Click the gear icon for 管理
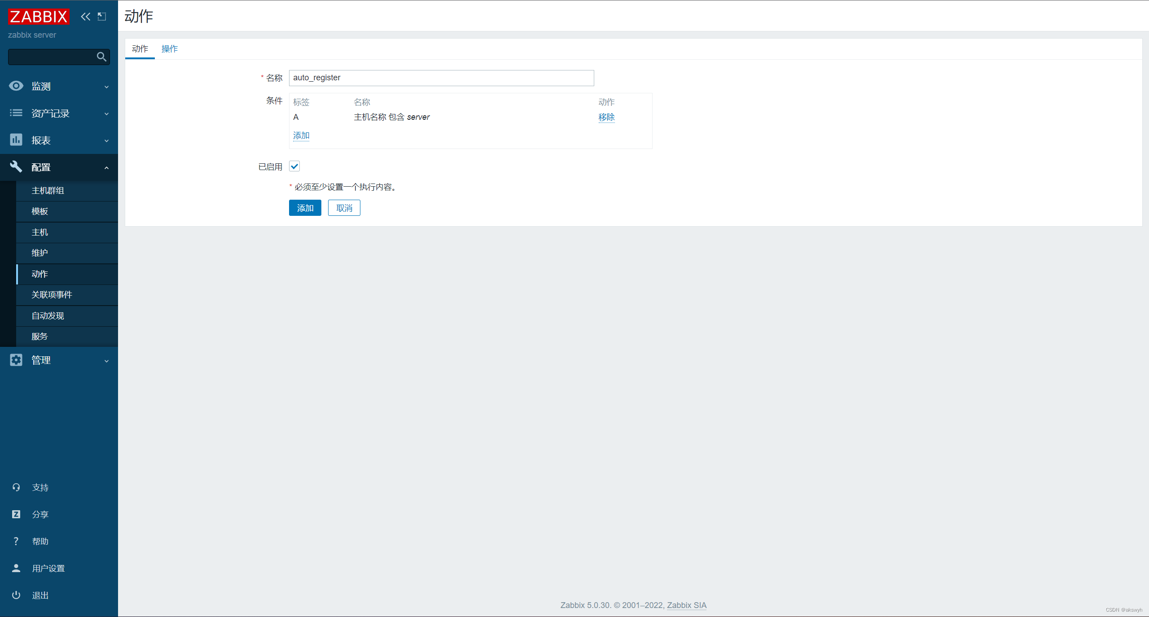 coord(16,360)
